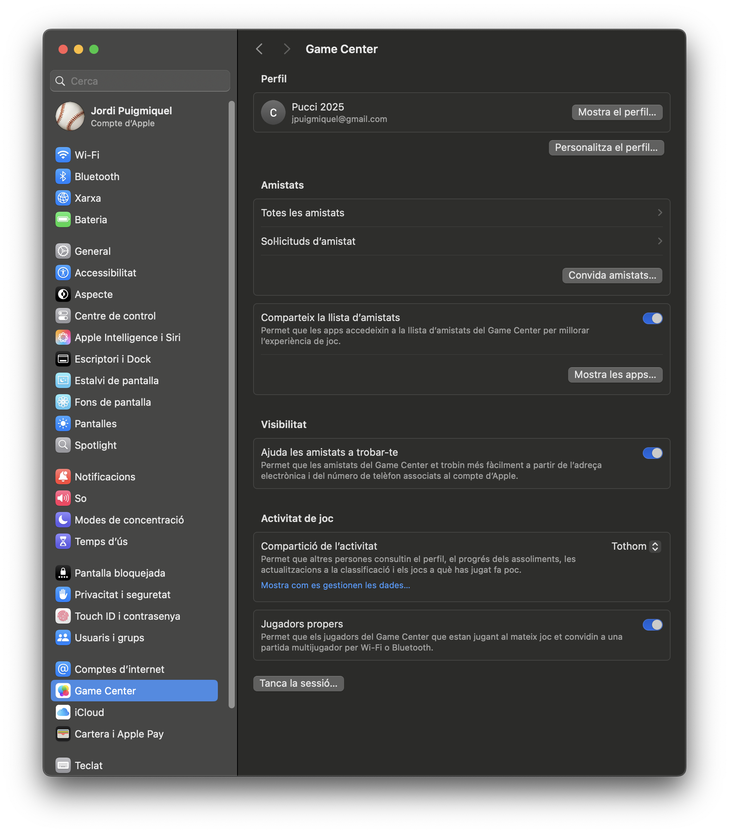Click the Pantalles brightness icon
Screen dimensions: 729x833
(x=63, y=424)
